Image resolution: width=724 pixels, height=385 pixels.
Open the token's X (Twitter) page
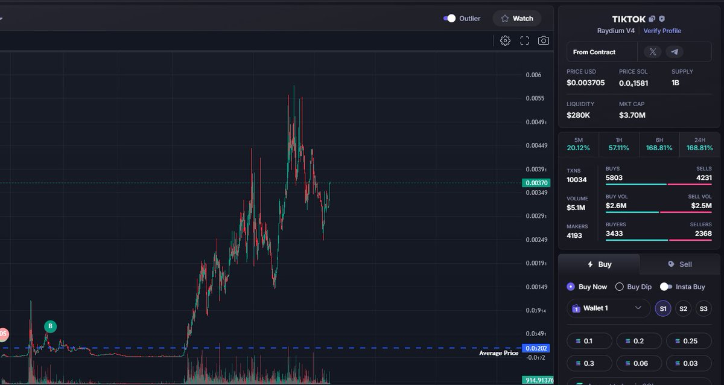pos(652,52)
